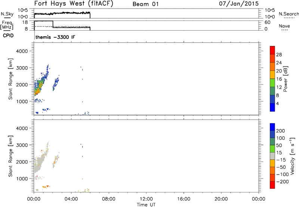299x207 pixels.
Task: Click the '200' Velocity colorbar value
Action: [x=281, y=131]
